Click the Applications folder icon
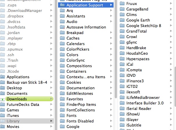 point(2,77)
